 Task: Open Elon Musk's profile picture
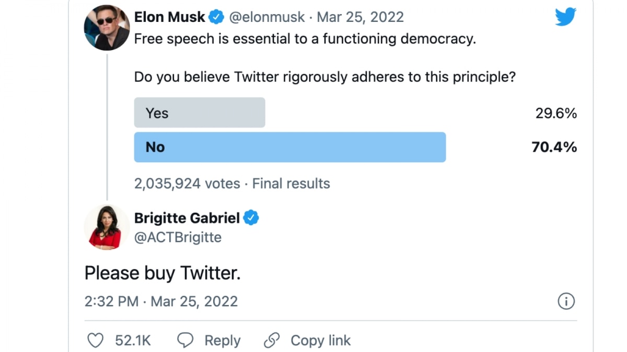pyautogui.click(x=107, y=28)
